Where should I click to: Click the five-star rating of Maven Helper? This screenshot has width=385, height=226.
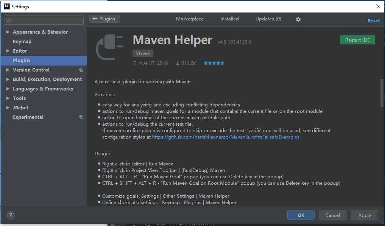coord(214,63)
